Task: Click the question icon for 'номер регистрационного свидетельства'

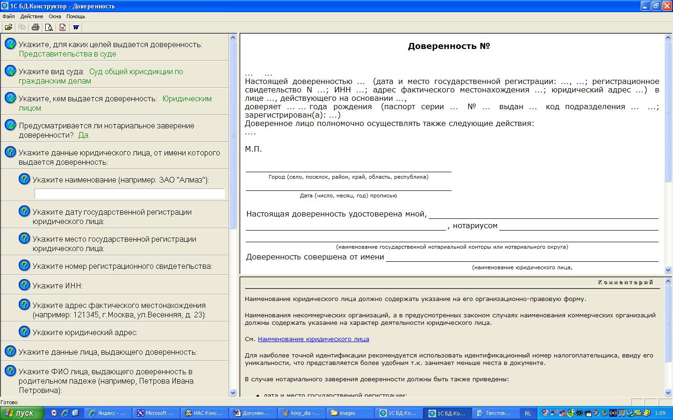Action: (x=24, y=266)
